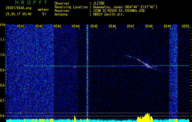Click the 0541 time marker
The image size is (192, 122).
20,26
